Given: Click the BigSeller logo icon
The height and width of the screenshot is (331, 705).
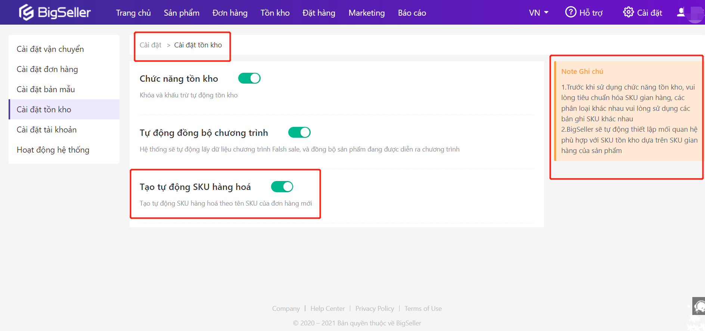Looking at the screenshot, I should (27, 12).
